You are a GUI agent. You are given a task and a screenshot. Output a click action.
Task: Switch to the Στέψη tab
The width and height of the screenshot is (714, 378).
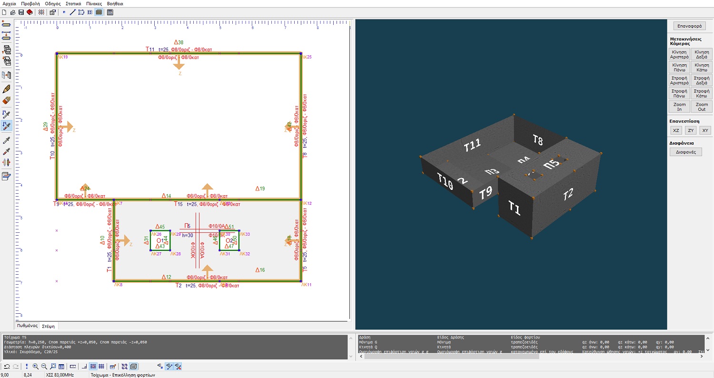click(x=49, y=326)
